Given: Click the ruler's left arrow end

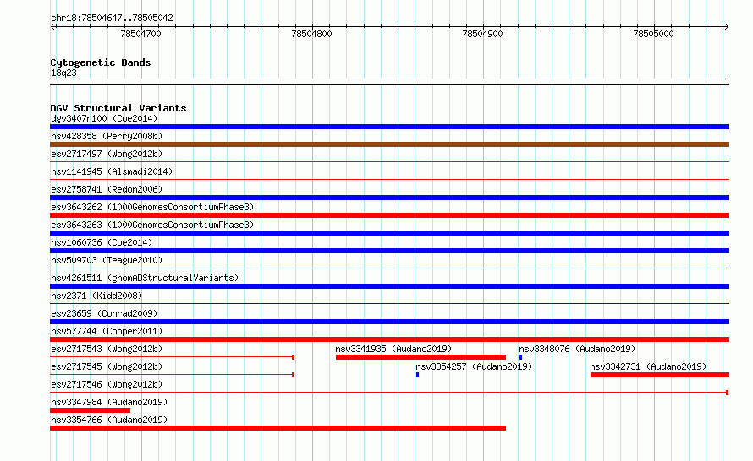Looking at the screenshot, I should coord(52,26).
